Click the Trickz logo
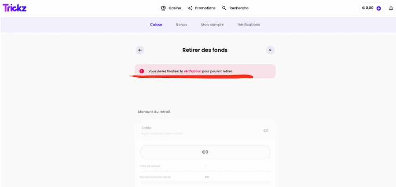The height and width of the screenshot is (187, 396). (15, 8)
